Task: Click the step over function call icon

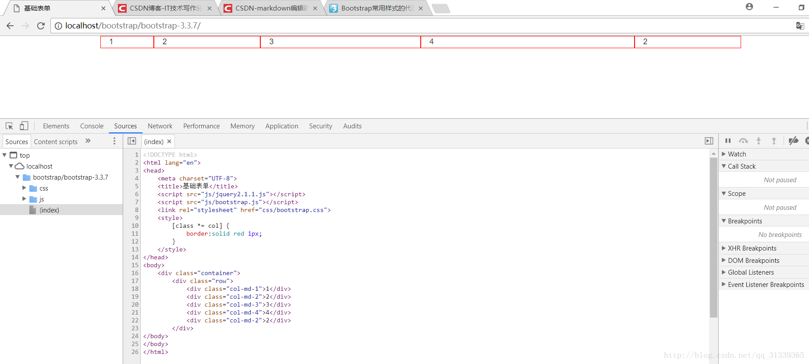Action: tap(743, 141)
